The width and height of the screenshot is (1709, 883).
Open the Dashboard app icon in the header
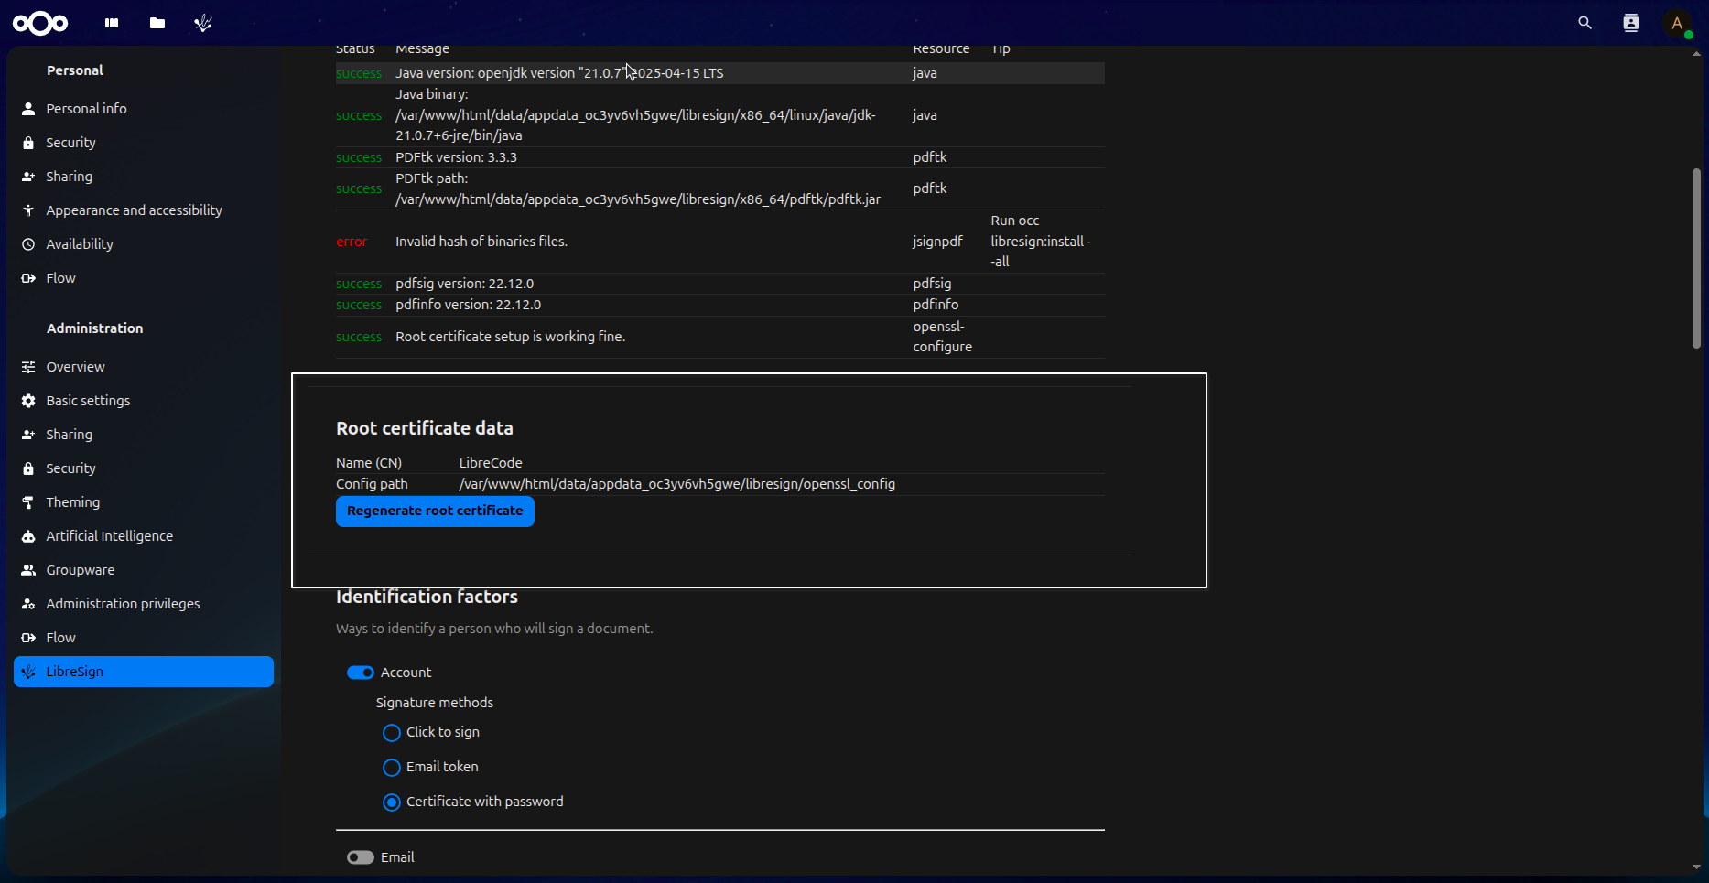(x=112, y=23)
